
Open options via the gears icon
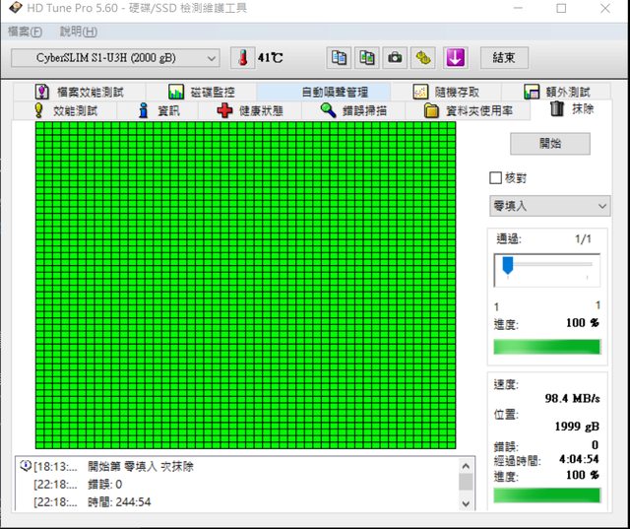coord(423,57)
